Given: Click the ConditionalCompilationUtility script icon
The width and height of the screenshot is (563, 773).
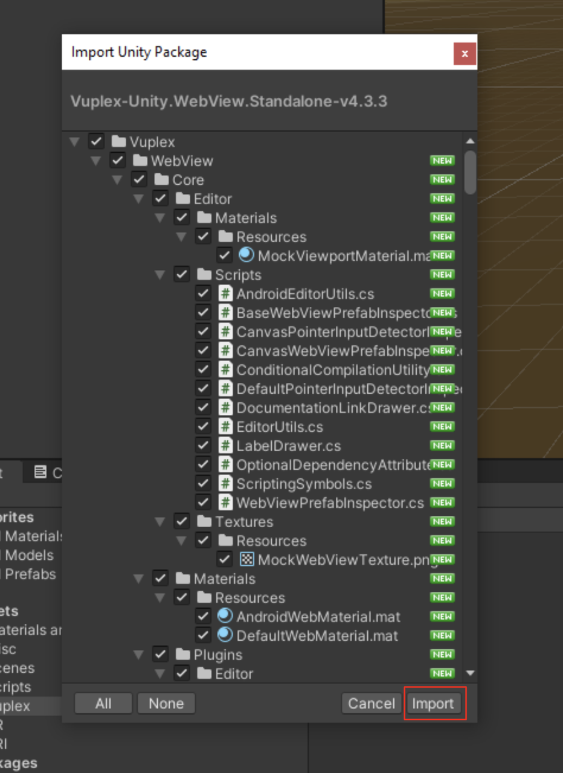Looking at the screenshot, I should pyautogui.click(x=225, y=370).
